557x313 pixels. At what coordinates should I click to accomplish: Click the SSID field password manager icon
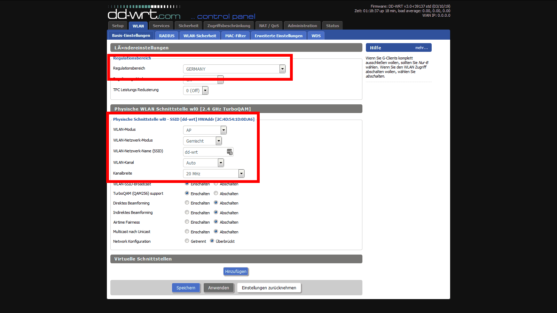[x=229, y=152]
